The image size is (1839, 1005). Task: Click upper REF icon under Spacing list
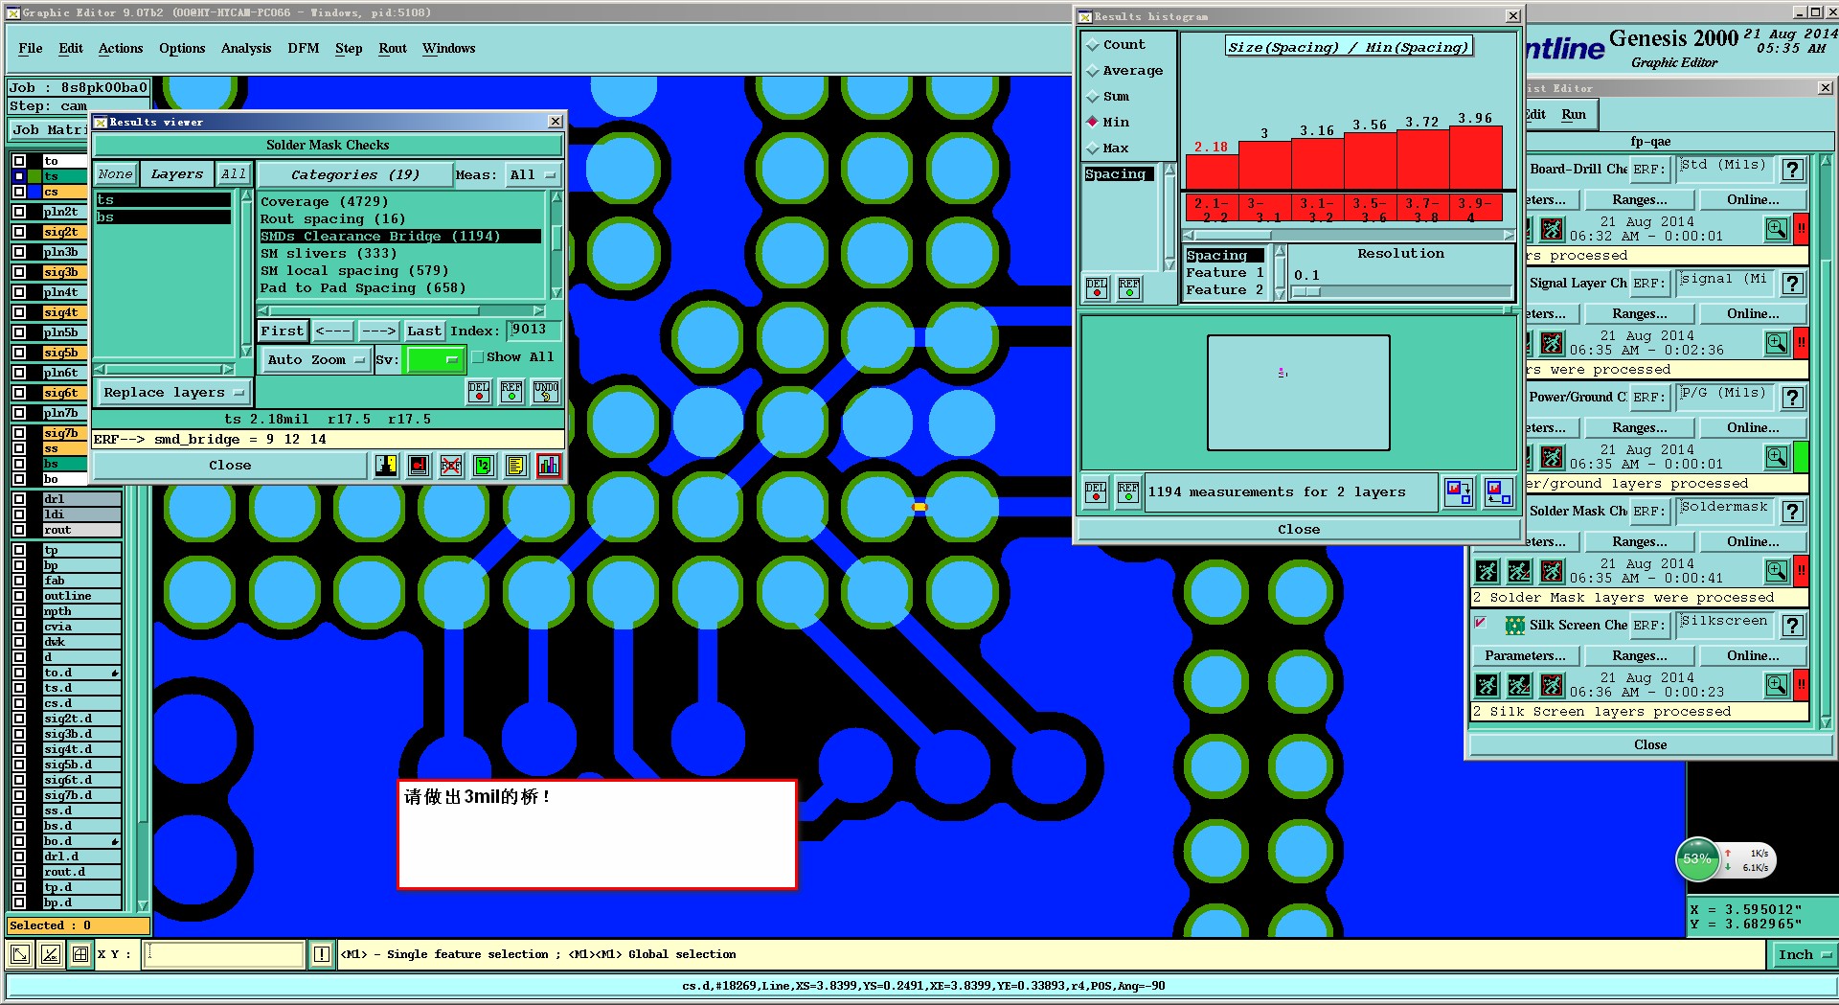tap(1129, 287)
